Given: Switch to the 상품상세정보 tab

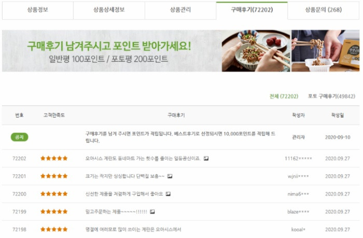Looking at the screenshot, I should click(109, 10).
